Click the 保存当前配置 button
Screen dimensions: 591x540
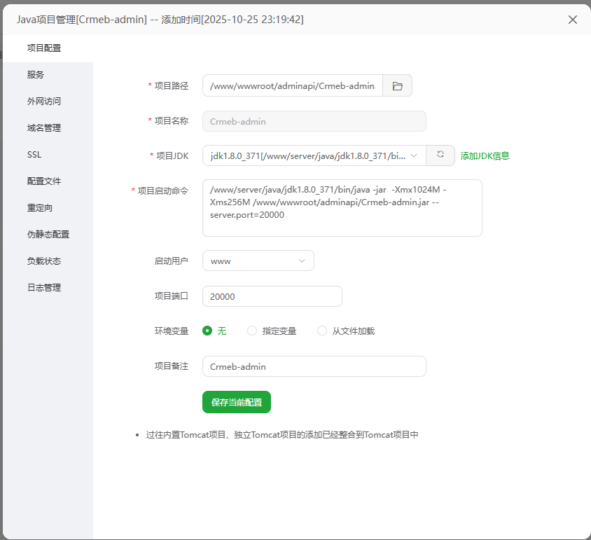[237, 402]
